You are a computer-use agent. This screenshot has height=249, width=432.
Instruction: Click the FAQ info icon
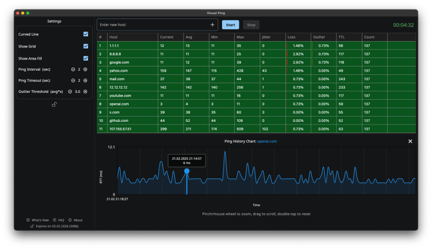pyautogui.click(x=54, y=220)
